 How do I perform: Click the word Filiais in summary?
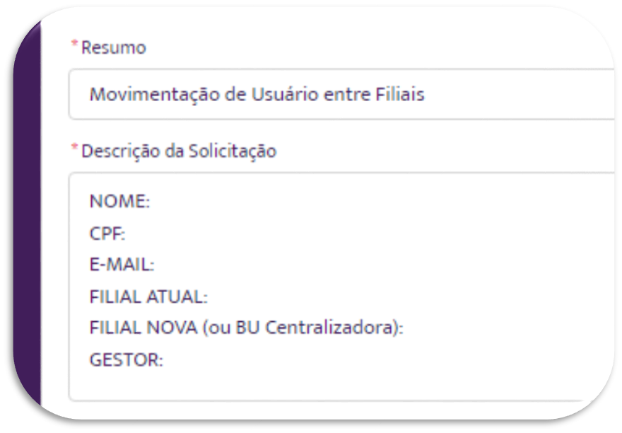(x=400, y=94)
